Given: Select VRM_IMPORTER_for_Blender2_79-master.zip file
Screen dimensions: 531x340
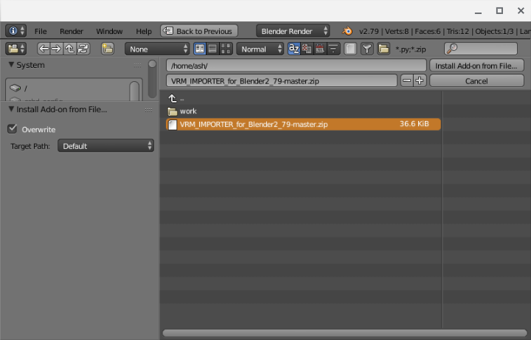Looking at the screenshot, I should [303, 124].
